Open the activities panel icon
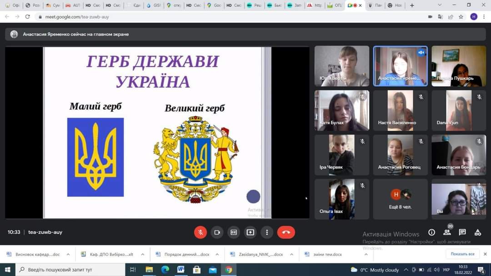The image size is (491, 276). 477,232
